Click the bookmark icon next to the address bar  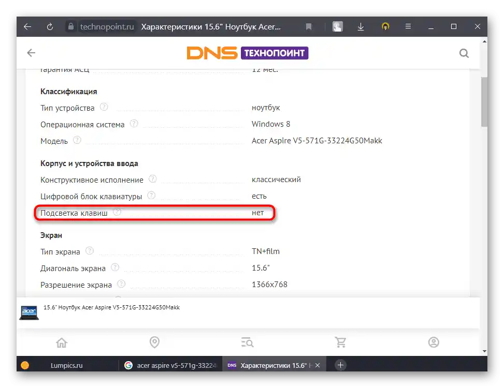pos(309,26)
